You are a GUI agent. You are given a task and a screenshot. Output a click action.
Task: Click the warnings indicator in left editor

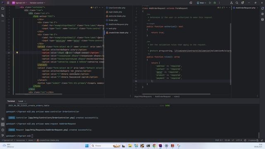pos(94,7)
